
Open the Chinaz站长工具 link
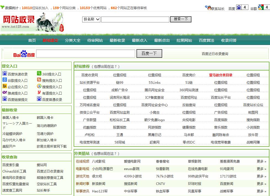click(14, 171)
